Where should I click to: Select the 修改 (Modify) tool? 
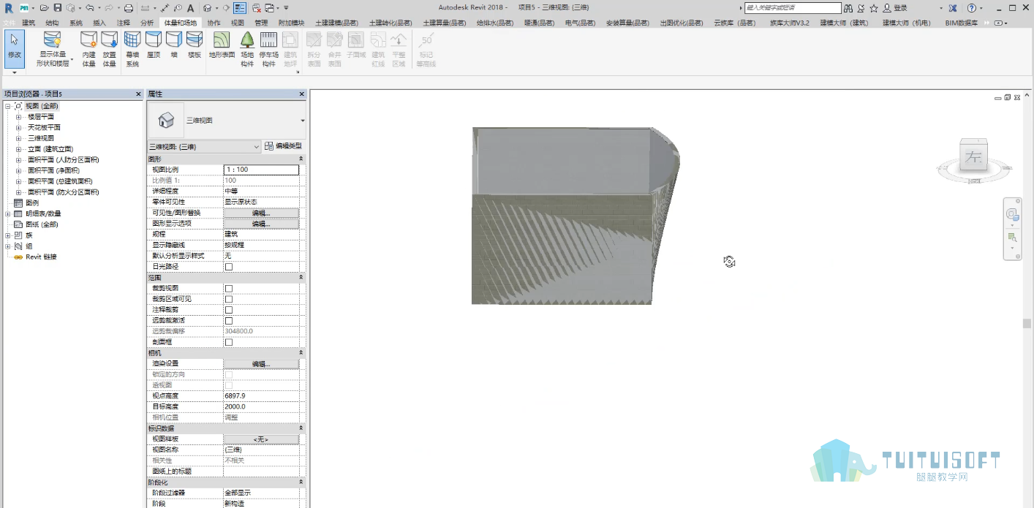point(14,49)
